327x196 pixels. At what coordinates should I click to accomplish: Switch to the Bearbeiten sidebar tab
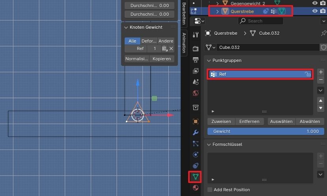point(184,13)
